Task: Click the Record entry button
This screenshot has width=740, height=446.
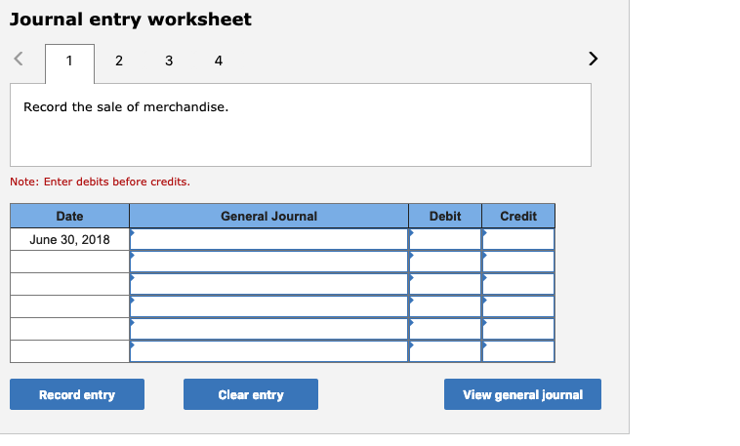Action: 77,394
